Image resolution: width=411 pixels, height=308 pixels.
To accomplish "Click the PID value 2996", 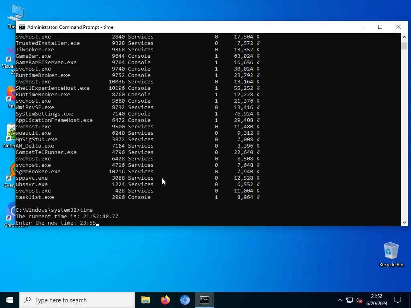I will coord(118,197).
